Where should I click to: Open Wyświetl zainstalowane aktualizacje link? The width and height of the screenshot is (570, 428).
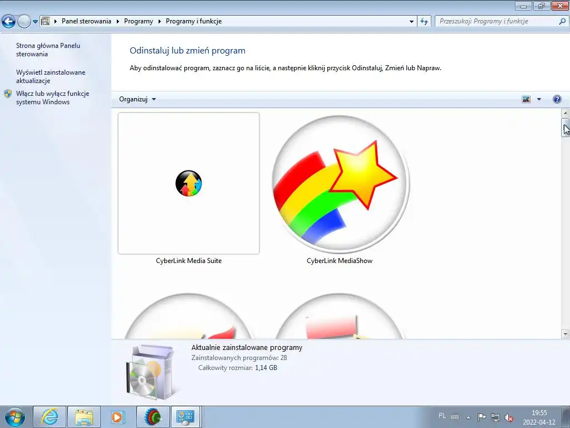click(51, 76)
